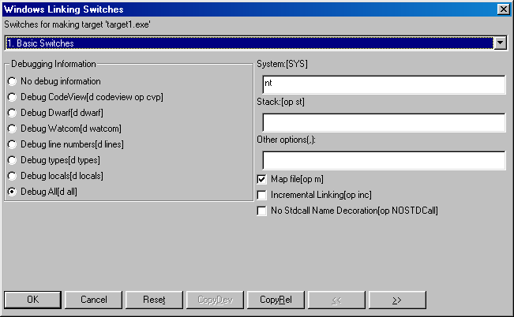Enable Incremental Linking checkbox
514x317 pixels.
click(262, 195)
